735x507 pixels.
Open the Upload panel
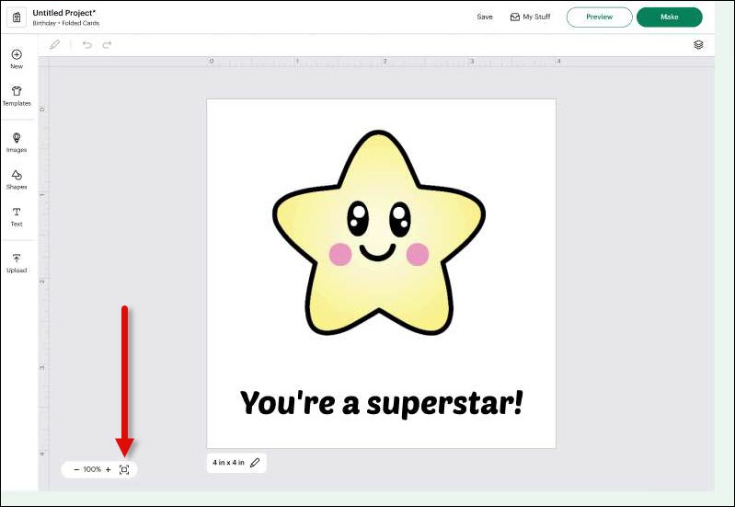[17, 262]
